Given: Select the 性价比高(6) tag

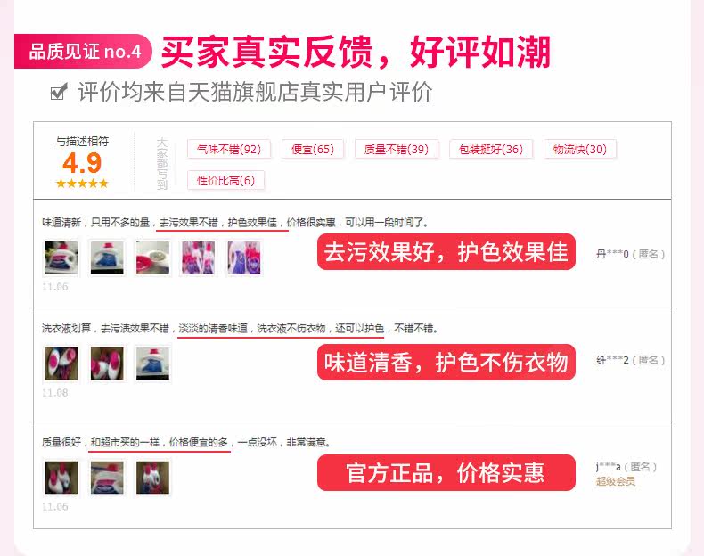Looking at the screenshot, I should click(x=225, y=180).
